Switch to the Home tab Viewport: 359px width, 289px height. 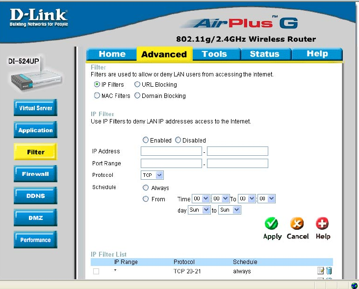point(112,54)
